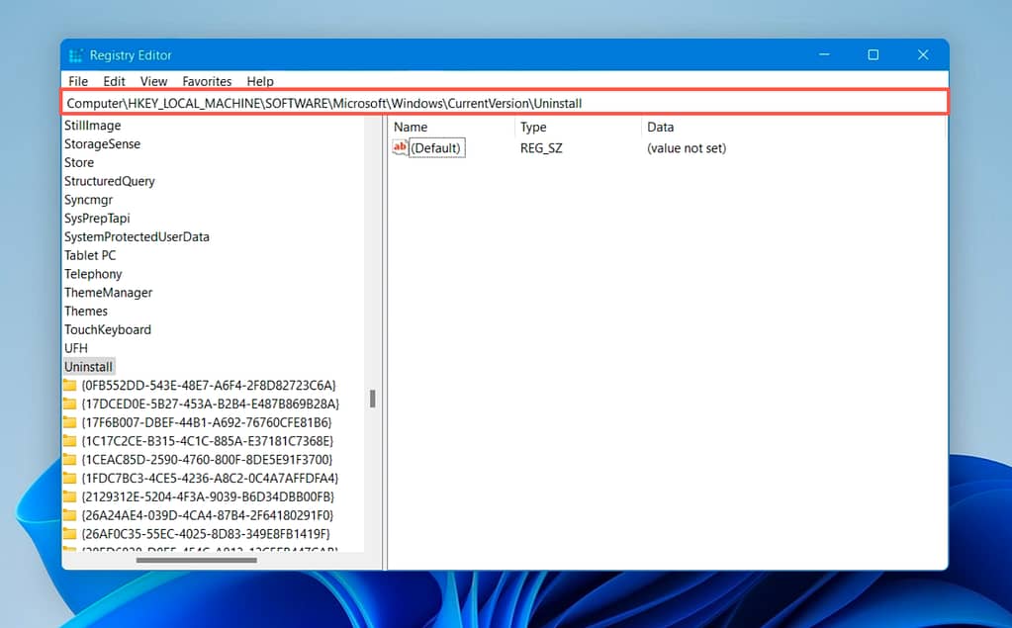The image size is (1012, 628).
Task: Click the REG_SZ type cell
Action: click(541, 148)
